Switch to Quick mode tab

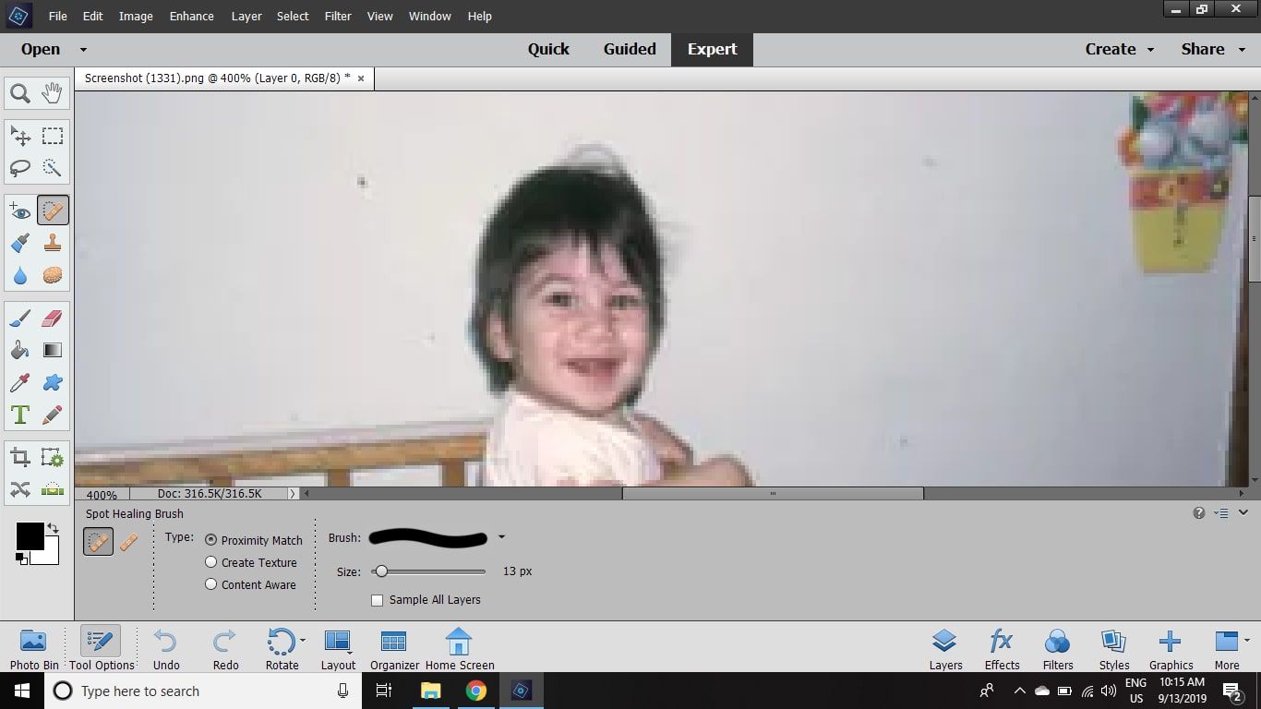(548, 49)
